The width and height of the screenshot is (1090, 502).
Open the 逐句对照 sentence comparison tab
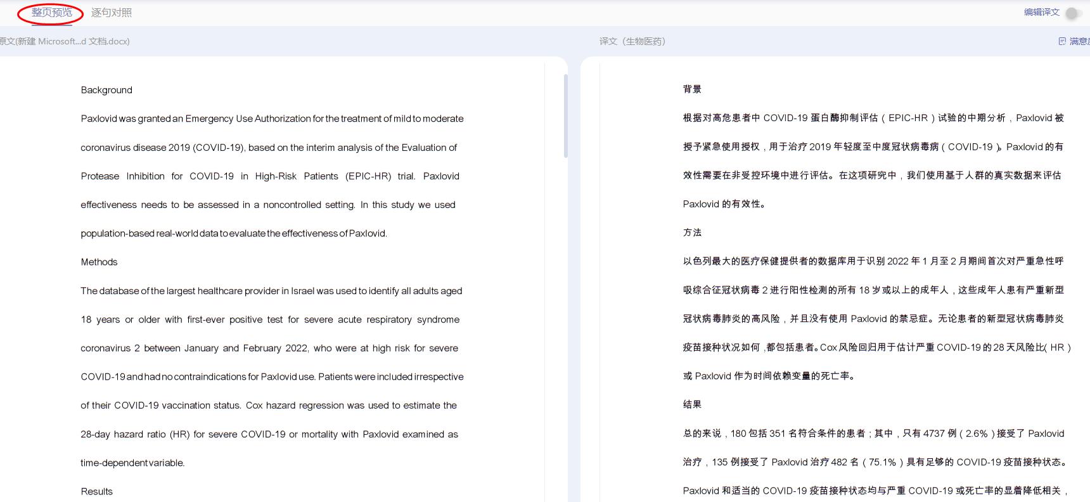tap(112, 13)
